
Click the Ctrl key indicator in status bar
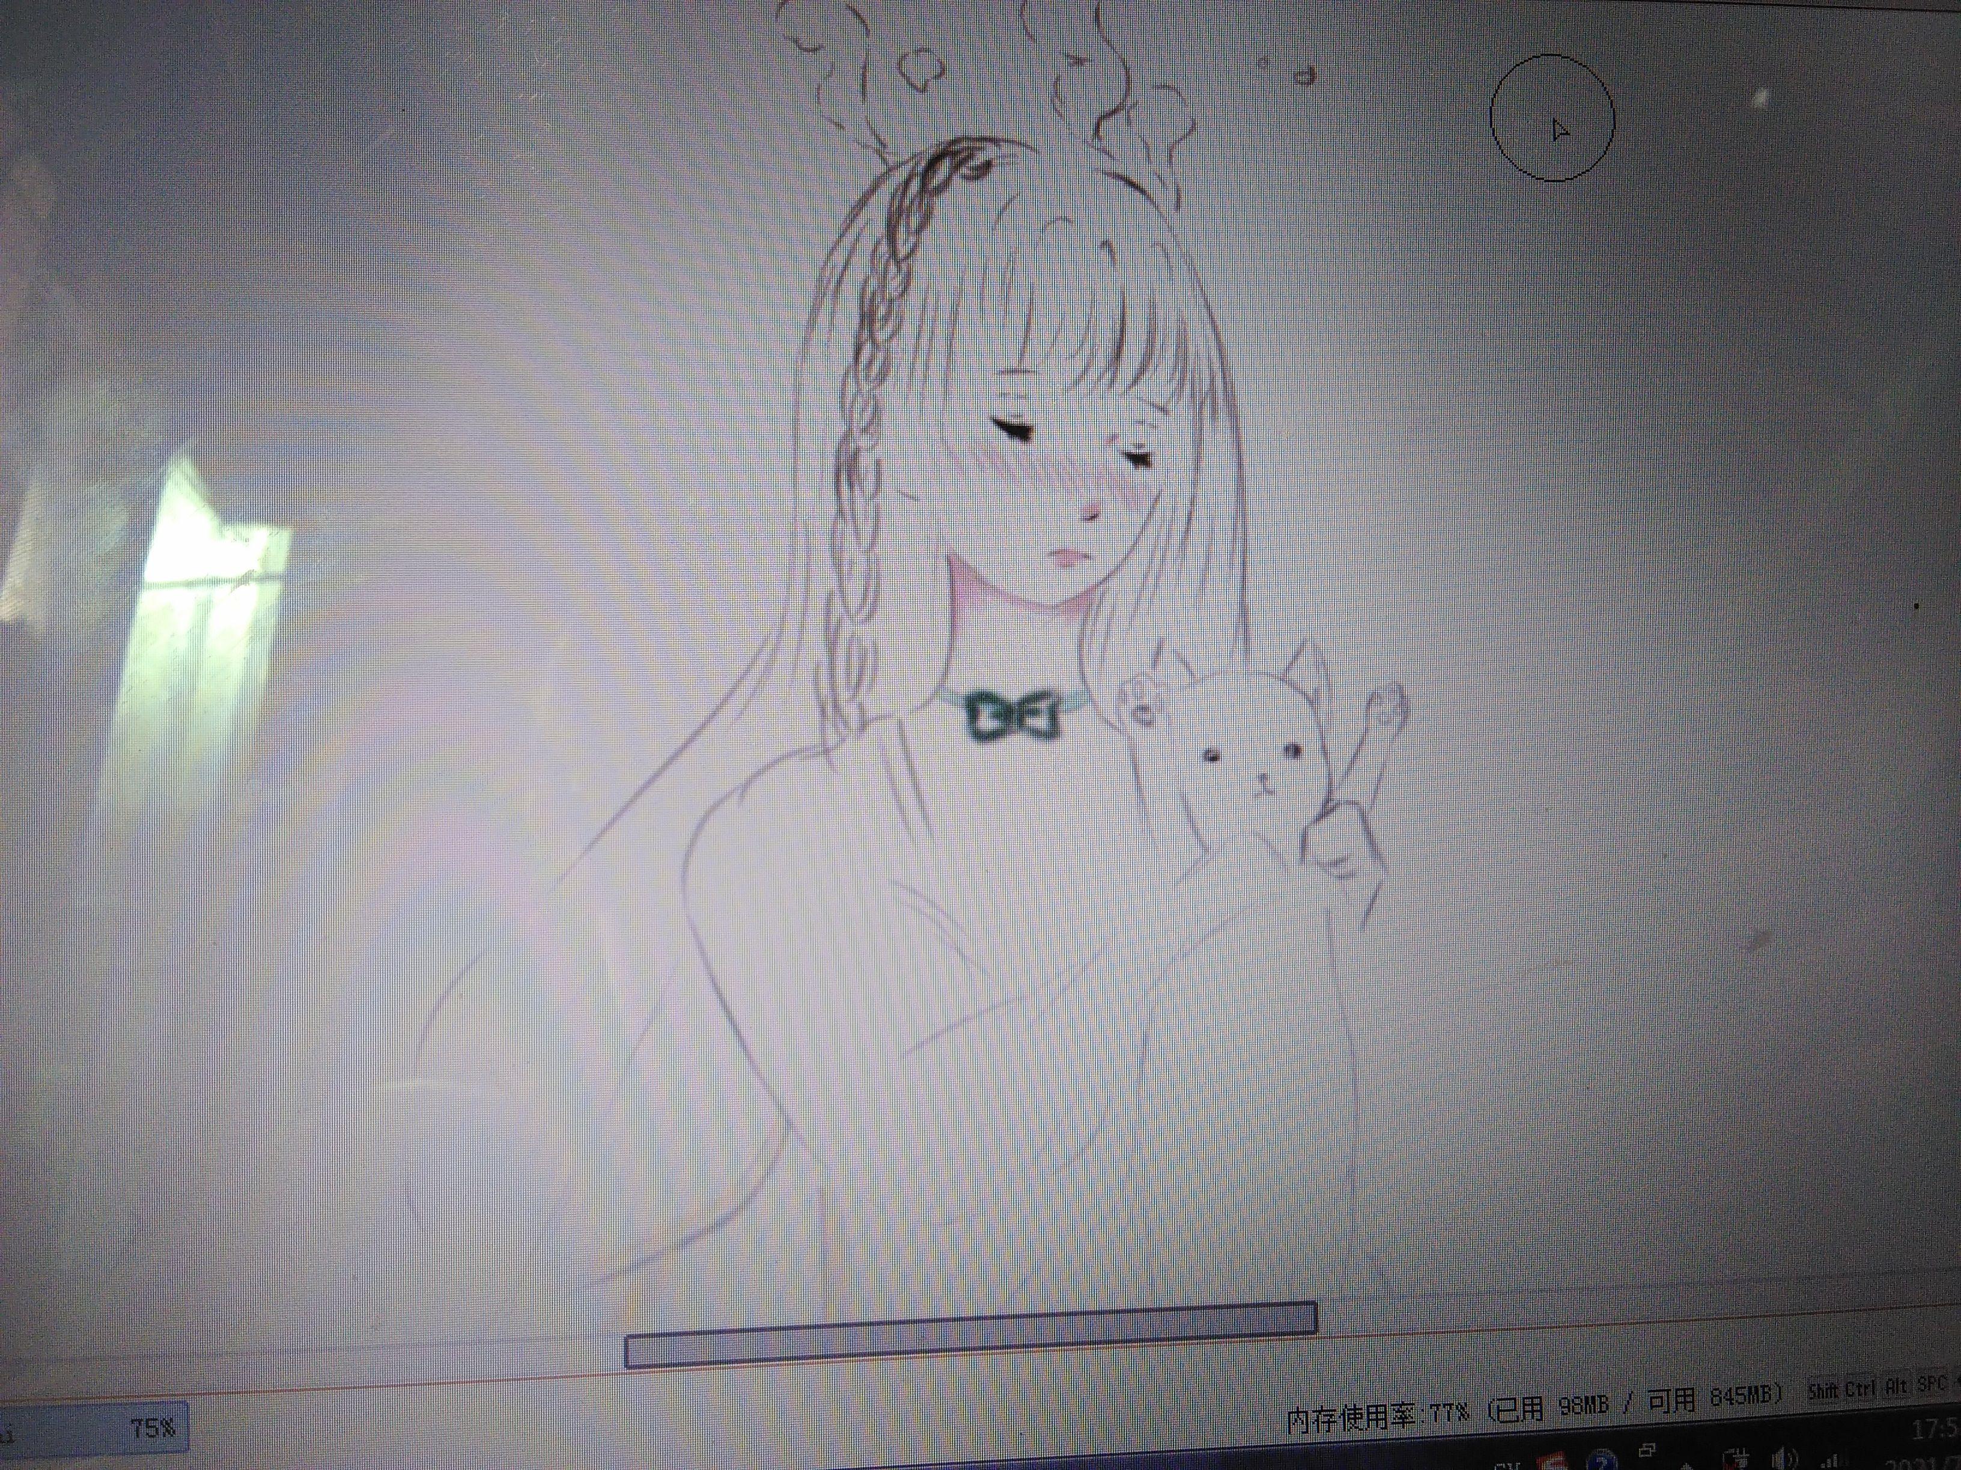point(1860,1388)
